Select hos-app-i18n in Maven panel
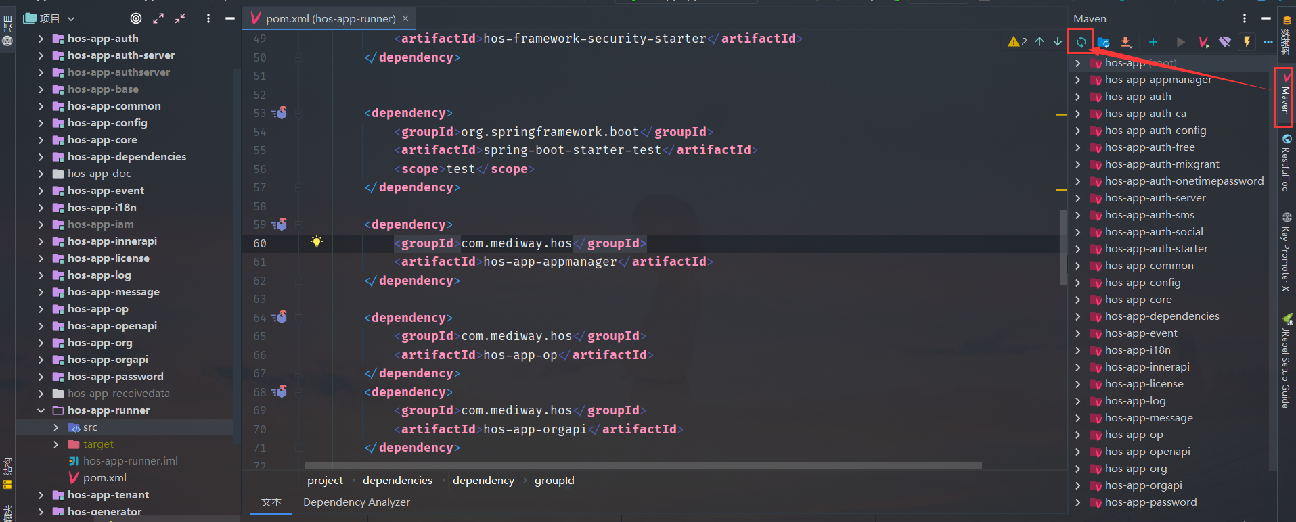The height and width of the screenshot is (522, 1296). tap(1138, 350)
